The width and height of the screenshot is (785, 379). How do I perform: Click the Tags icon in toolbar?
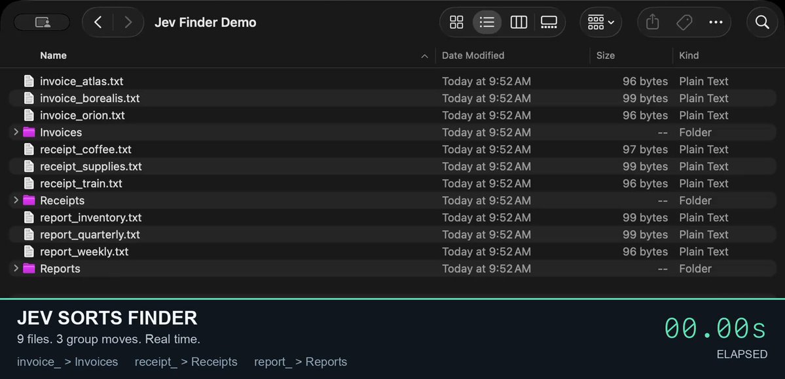[684, 22]
